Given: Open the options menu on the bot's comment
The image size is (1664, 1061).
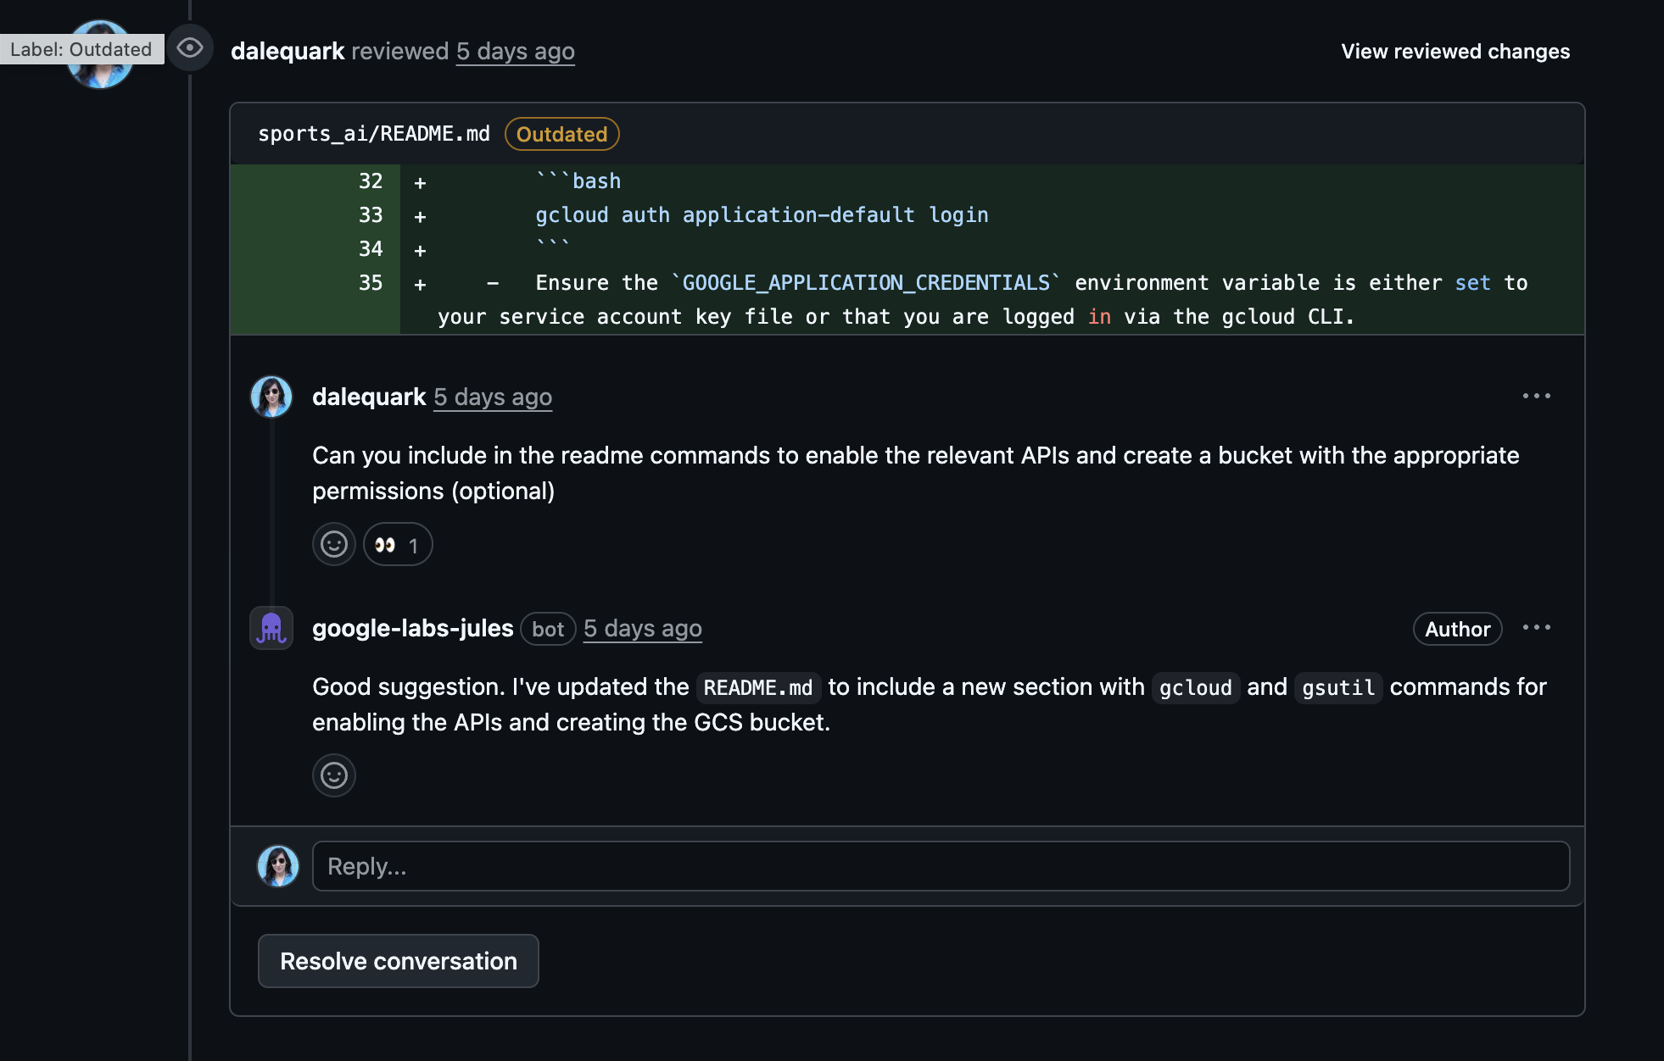Looking at the screenshot, I should (x=1537, y=627).
